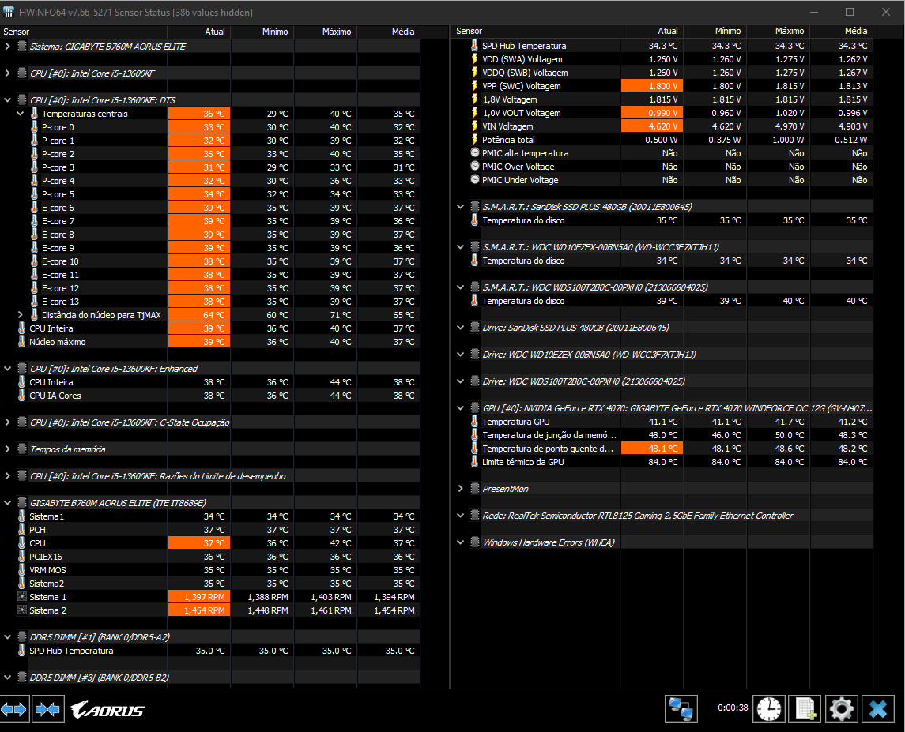The height and width of the screenshot is (732, 905).
Task: Click the chip icon beside Sistema: GIGABYTE B760M AORUS ELITE
Action: click(x=22, y=46)
